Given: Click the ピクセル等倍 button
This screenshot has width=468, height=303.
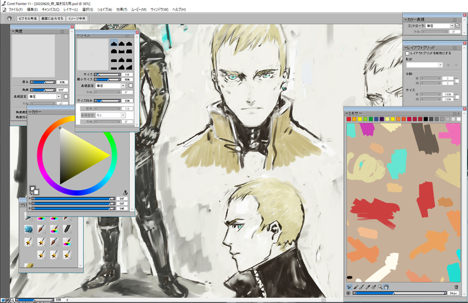Looking at the screenshot, I should (28, 19).
